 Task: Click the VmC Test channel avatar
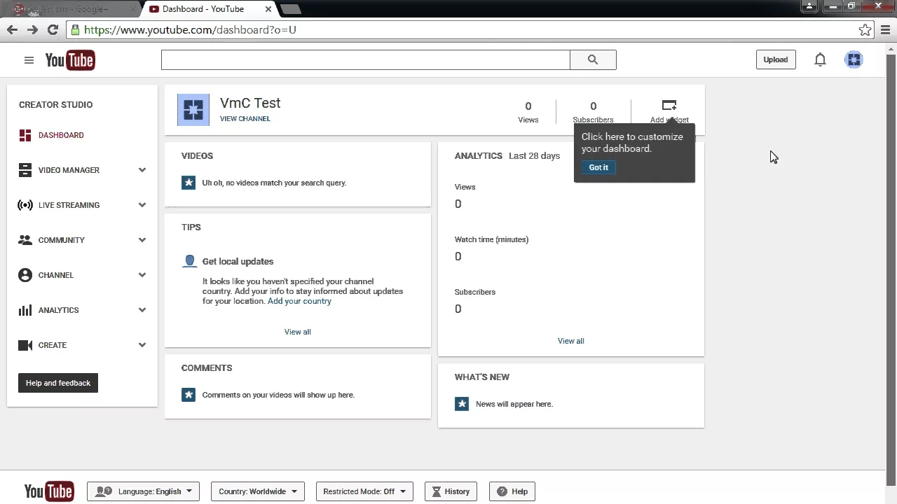click(193, 110)
